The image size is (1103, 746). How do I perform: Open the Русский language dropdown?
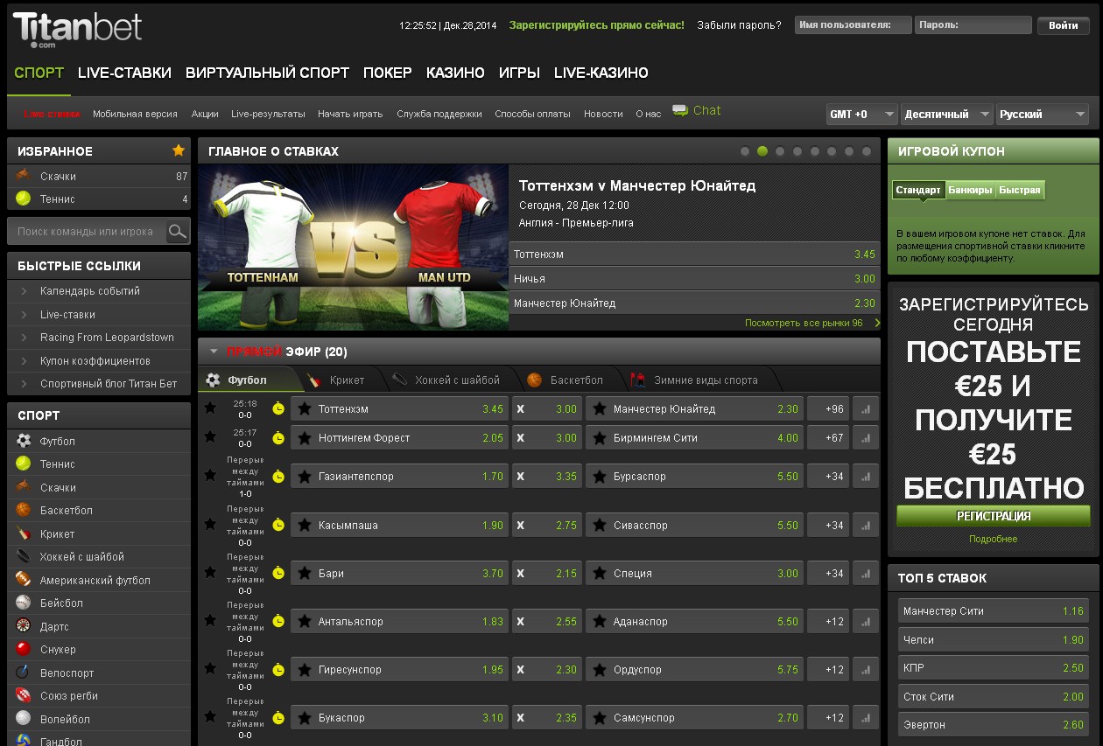(1043, 114)
